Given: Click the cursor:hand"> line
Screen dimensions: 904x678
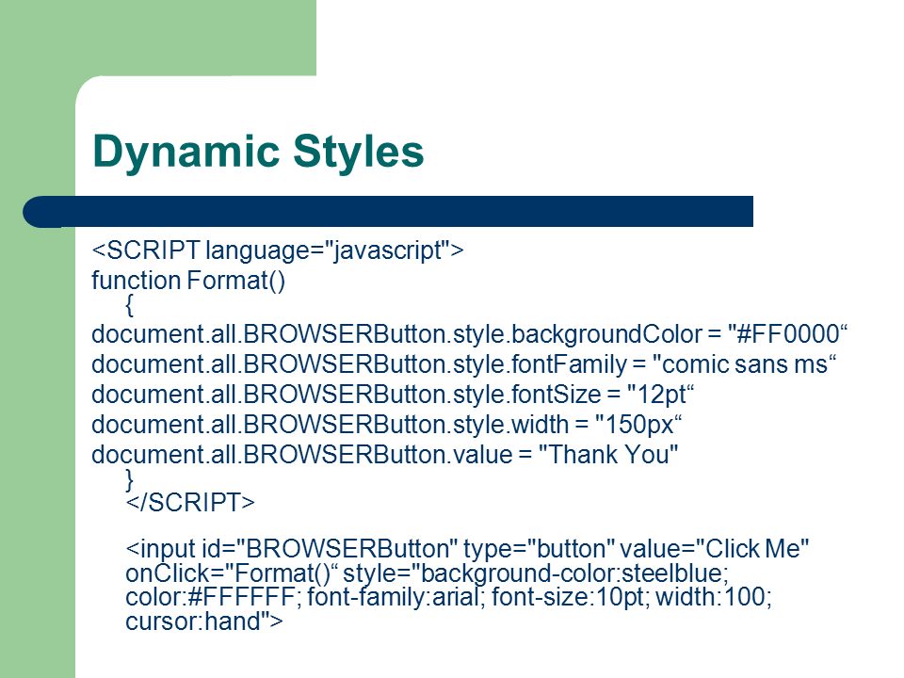Looking at the screenshot, I should 204,621.
